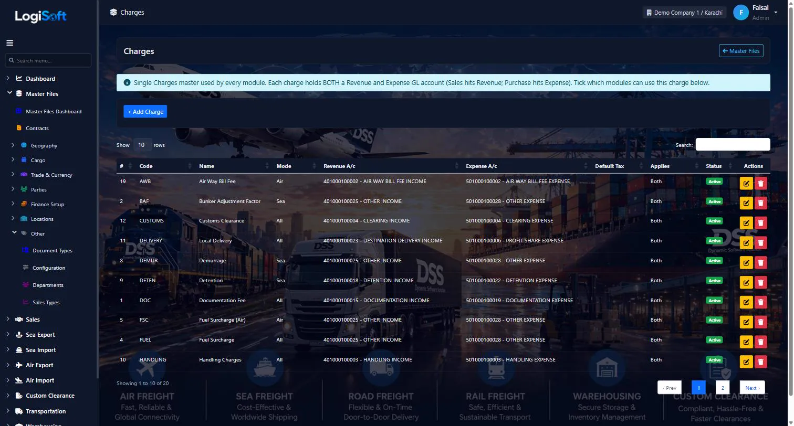Edit the BAF Bunker Adjustment Factor row

(x=746, y=203)
